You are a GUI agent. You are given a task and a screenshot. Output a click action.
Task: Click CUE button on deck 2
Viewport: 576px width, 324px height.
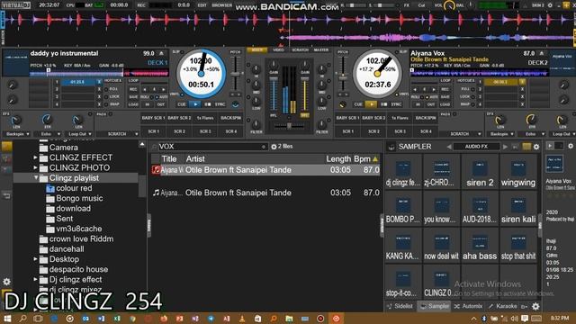[x=358, y=104]
